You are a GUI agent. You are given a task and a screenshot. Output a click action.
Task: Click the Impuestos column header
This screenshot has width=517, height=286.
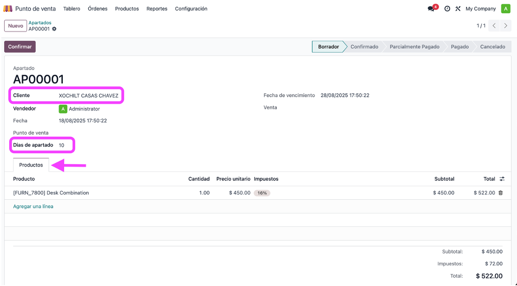coord(266,179)
